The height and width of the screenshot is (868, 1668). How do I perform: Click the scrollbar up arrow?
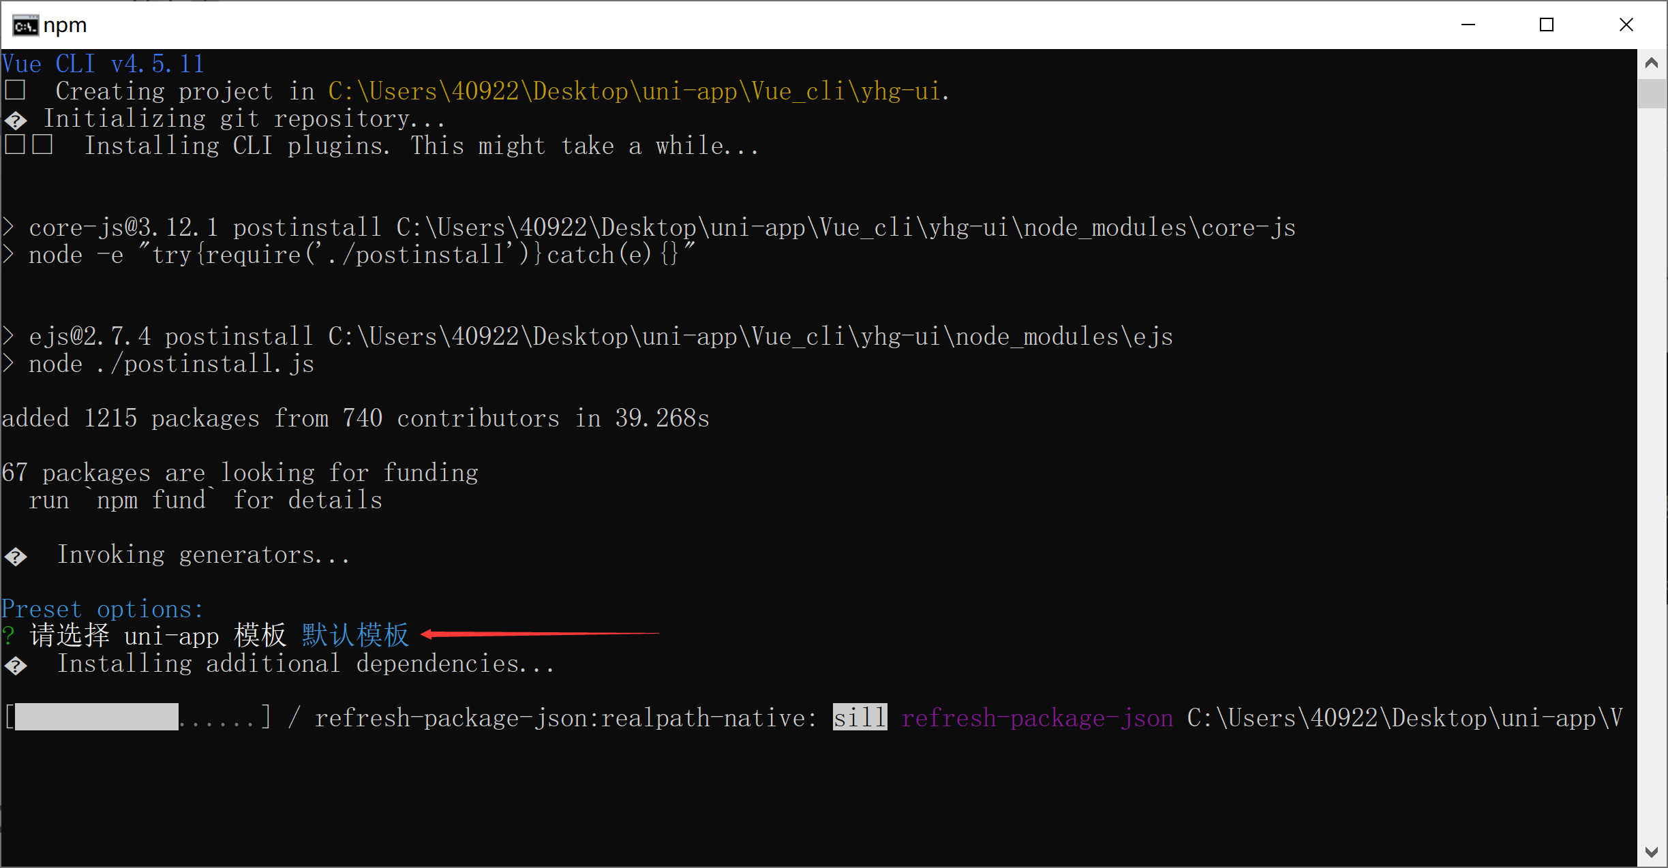[1651, 63]
